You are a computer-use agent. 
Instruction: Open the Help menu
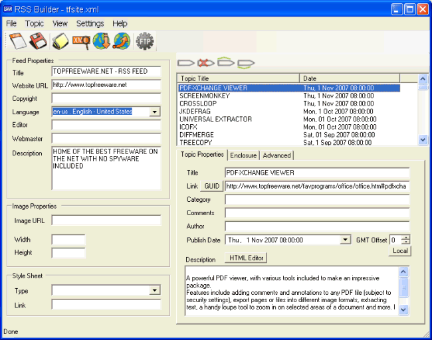click(x=120, y=24)
